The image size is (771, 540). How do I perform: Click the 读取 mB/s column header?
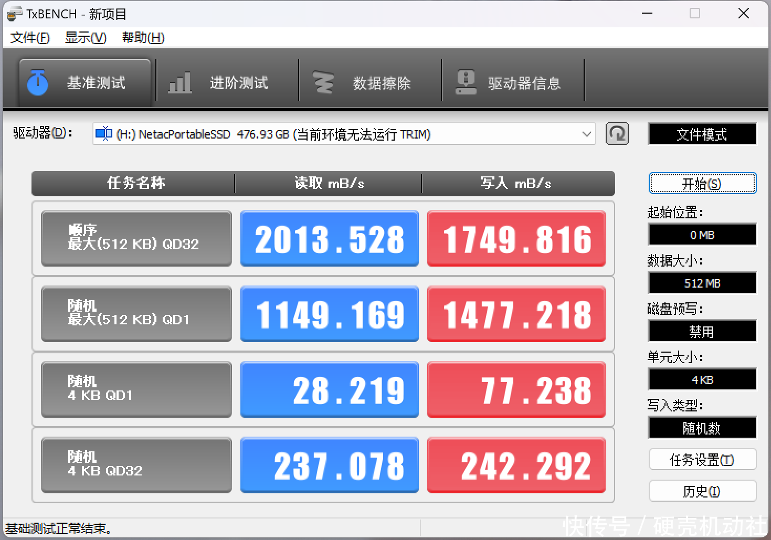pos(329,183)
